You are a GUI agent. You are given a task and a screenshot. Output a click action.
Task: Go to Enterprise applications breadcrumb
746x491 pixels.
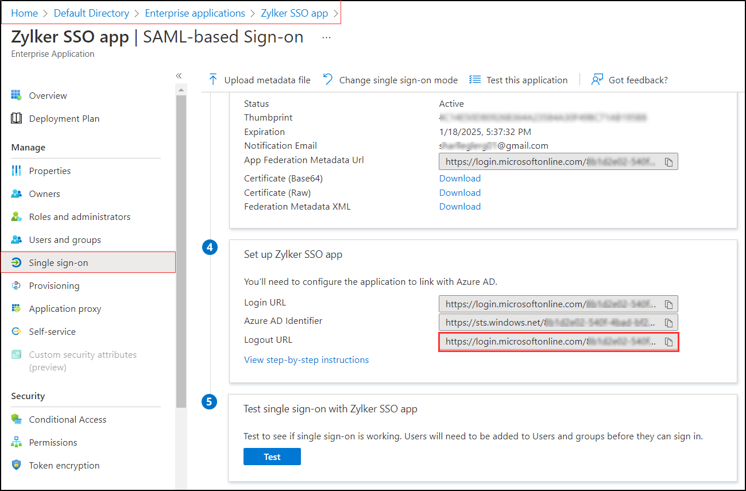coord(195,13)
